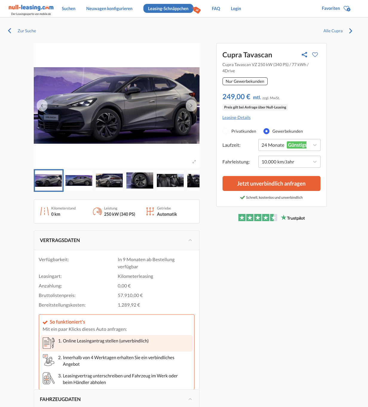Open the Leasing-Details link

[236, 117]
